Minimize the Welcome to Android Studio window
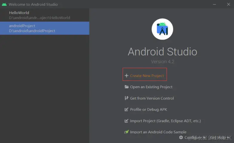 click(214, 4)
